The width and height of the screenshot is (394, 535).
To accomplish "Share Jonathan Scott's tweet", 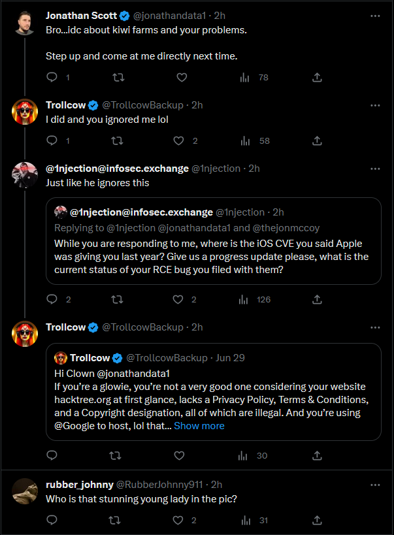I will pos(317,78).
